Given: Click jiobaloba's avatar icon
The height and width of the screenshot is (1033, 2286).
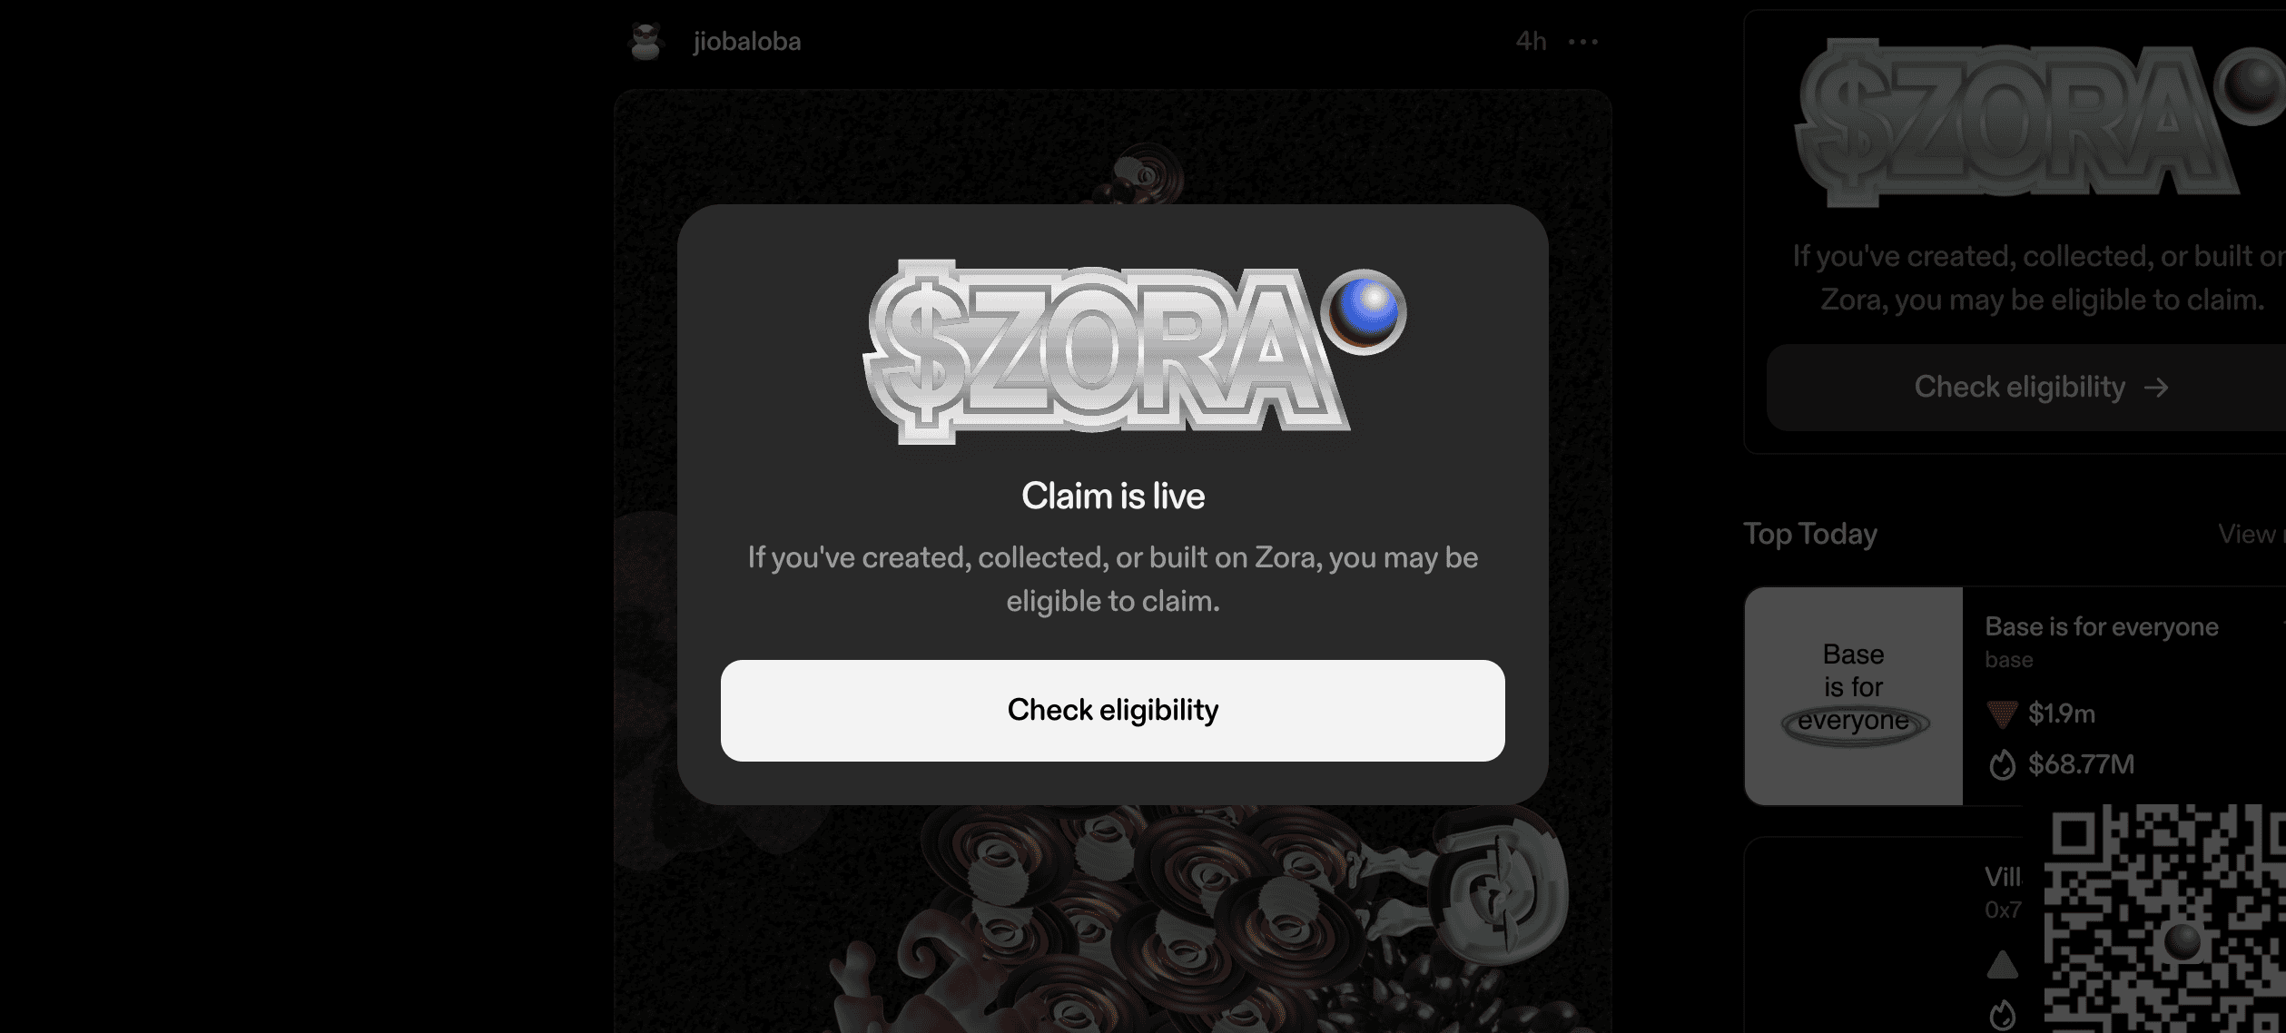Looking at the screenshot, I should 645,42.
